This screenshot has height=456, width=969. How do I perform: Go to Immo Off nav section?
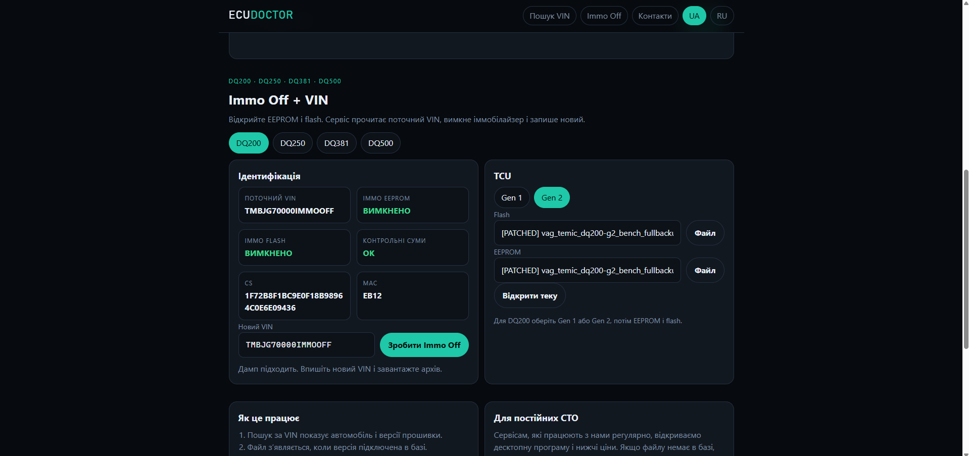(x=604, y=16)
